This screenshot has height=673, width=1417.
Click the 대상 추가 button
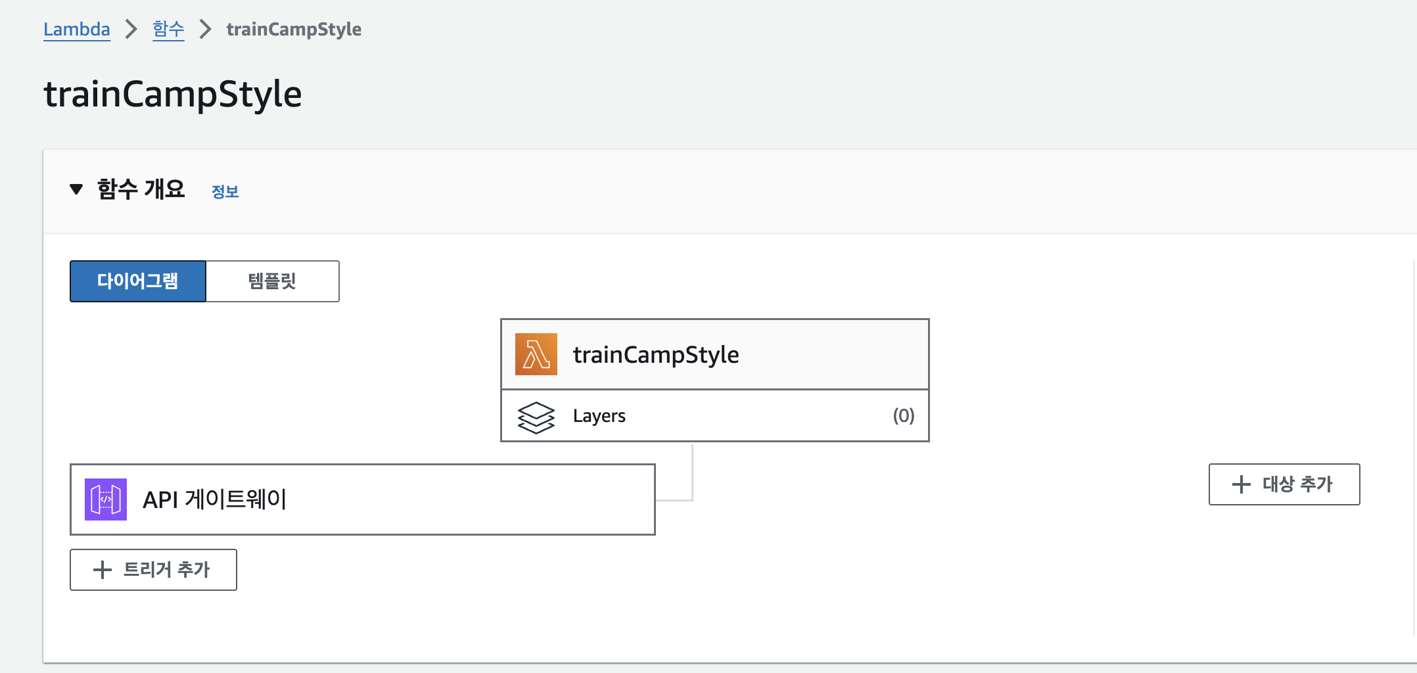click(x=1284, y=484)
